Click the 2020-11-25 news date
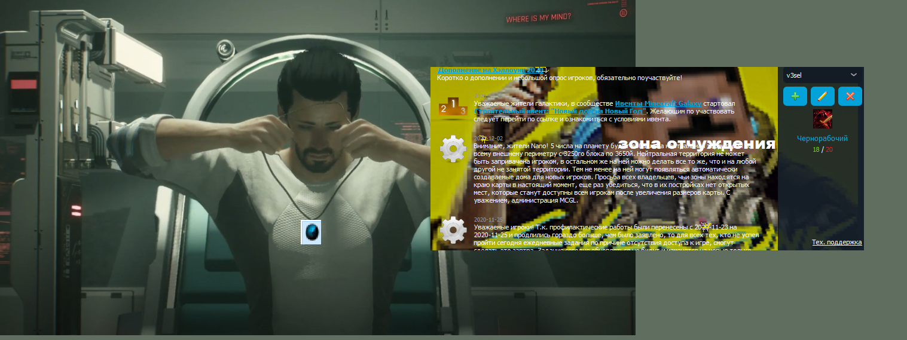This screenshot has width=907, height=340. [488, 220]
